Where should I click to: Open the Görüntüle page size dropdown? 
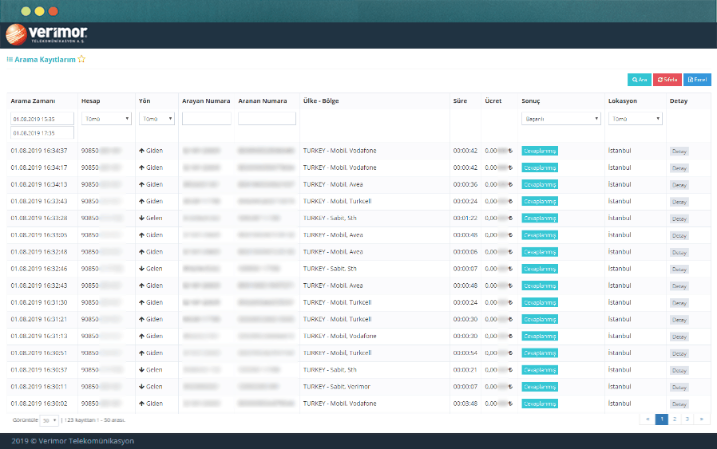49,420
